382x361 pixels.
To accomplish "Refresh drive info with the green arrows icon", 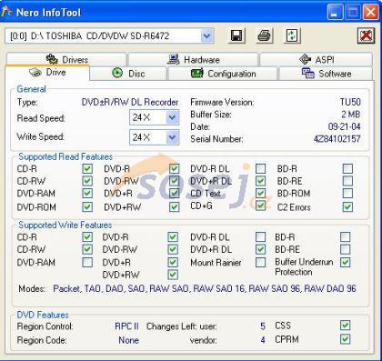I will (x=292, y=35).
